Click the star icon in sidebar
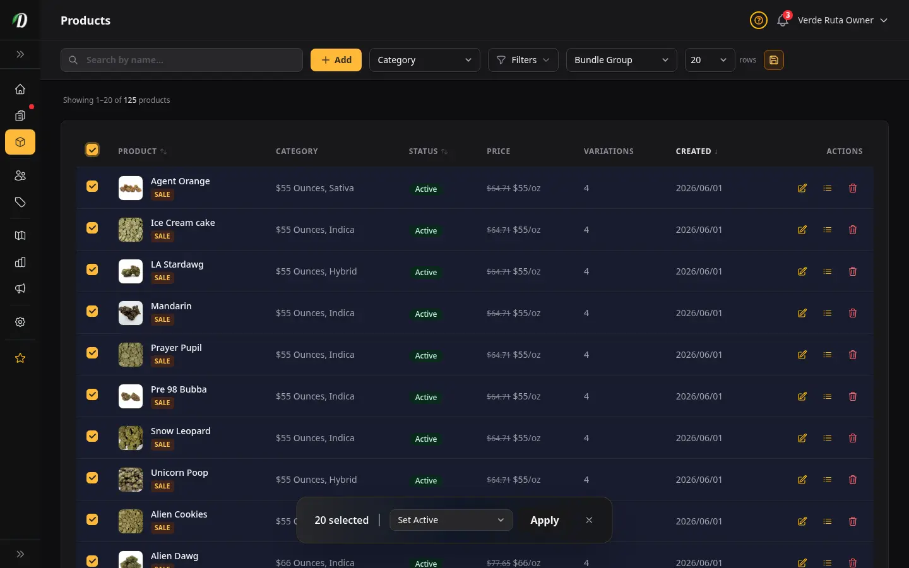The height and width of the screenshot is (568, 909). coord(20,358)
